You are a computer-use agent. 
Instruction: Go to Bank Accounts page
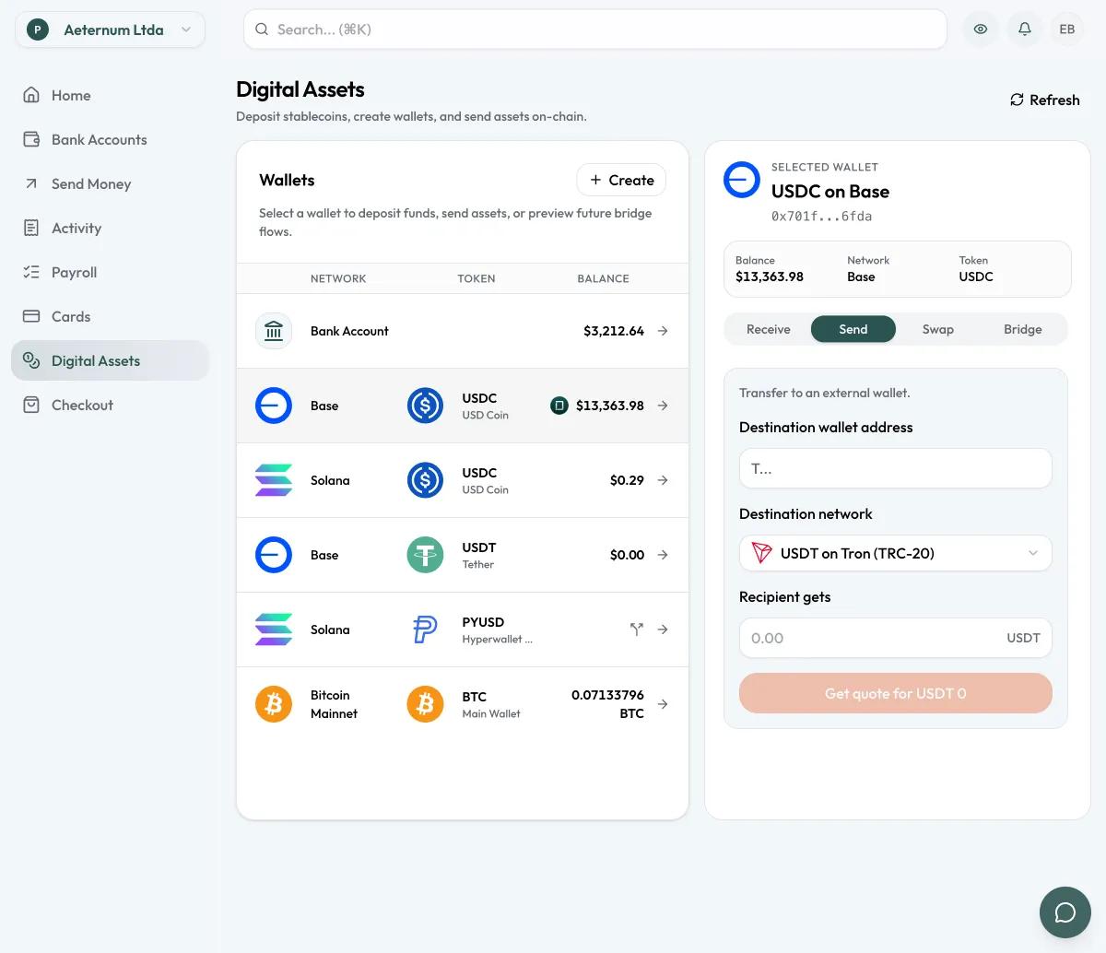click(111, 139)
